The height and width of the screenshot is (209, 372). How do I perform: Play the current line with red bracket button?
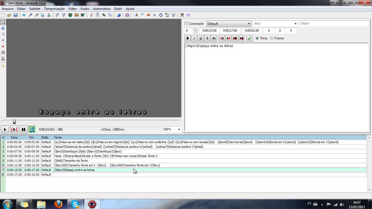click(x=14, y=129)
